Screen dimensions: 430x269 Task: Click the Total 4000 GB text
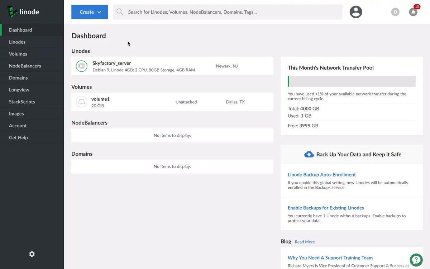304,109
